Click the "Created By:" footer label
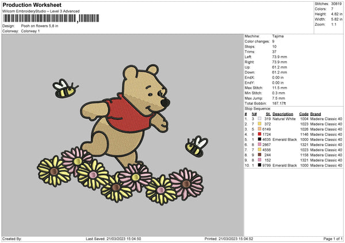The image size is (345, 243). click(12, 239)
